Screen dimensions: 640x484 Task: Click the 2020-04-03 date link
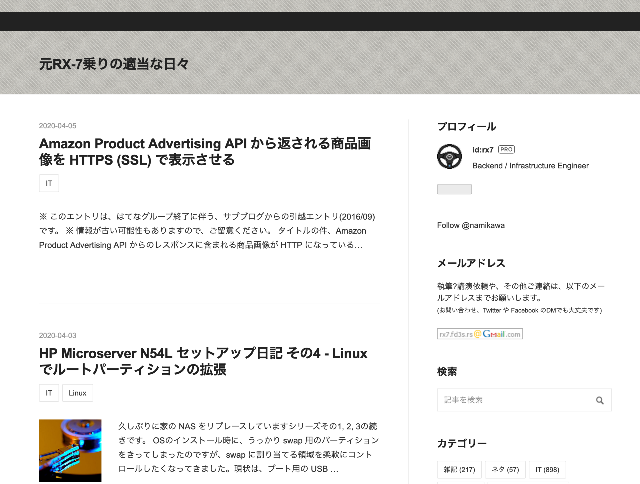click(58, 335)
